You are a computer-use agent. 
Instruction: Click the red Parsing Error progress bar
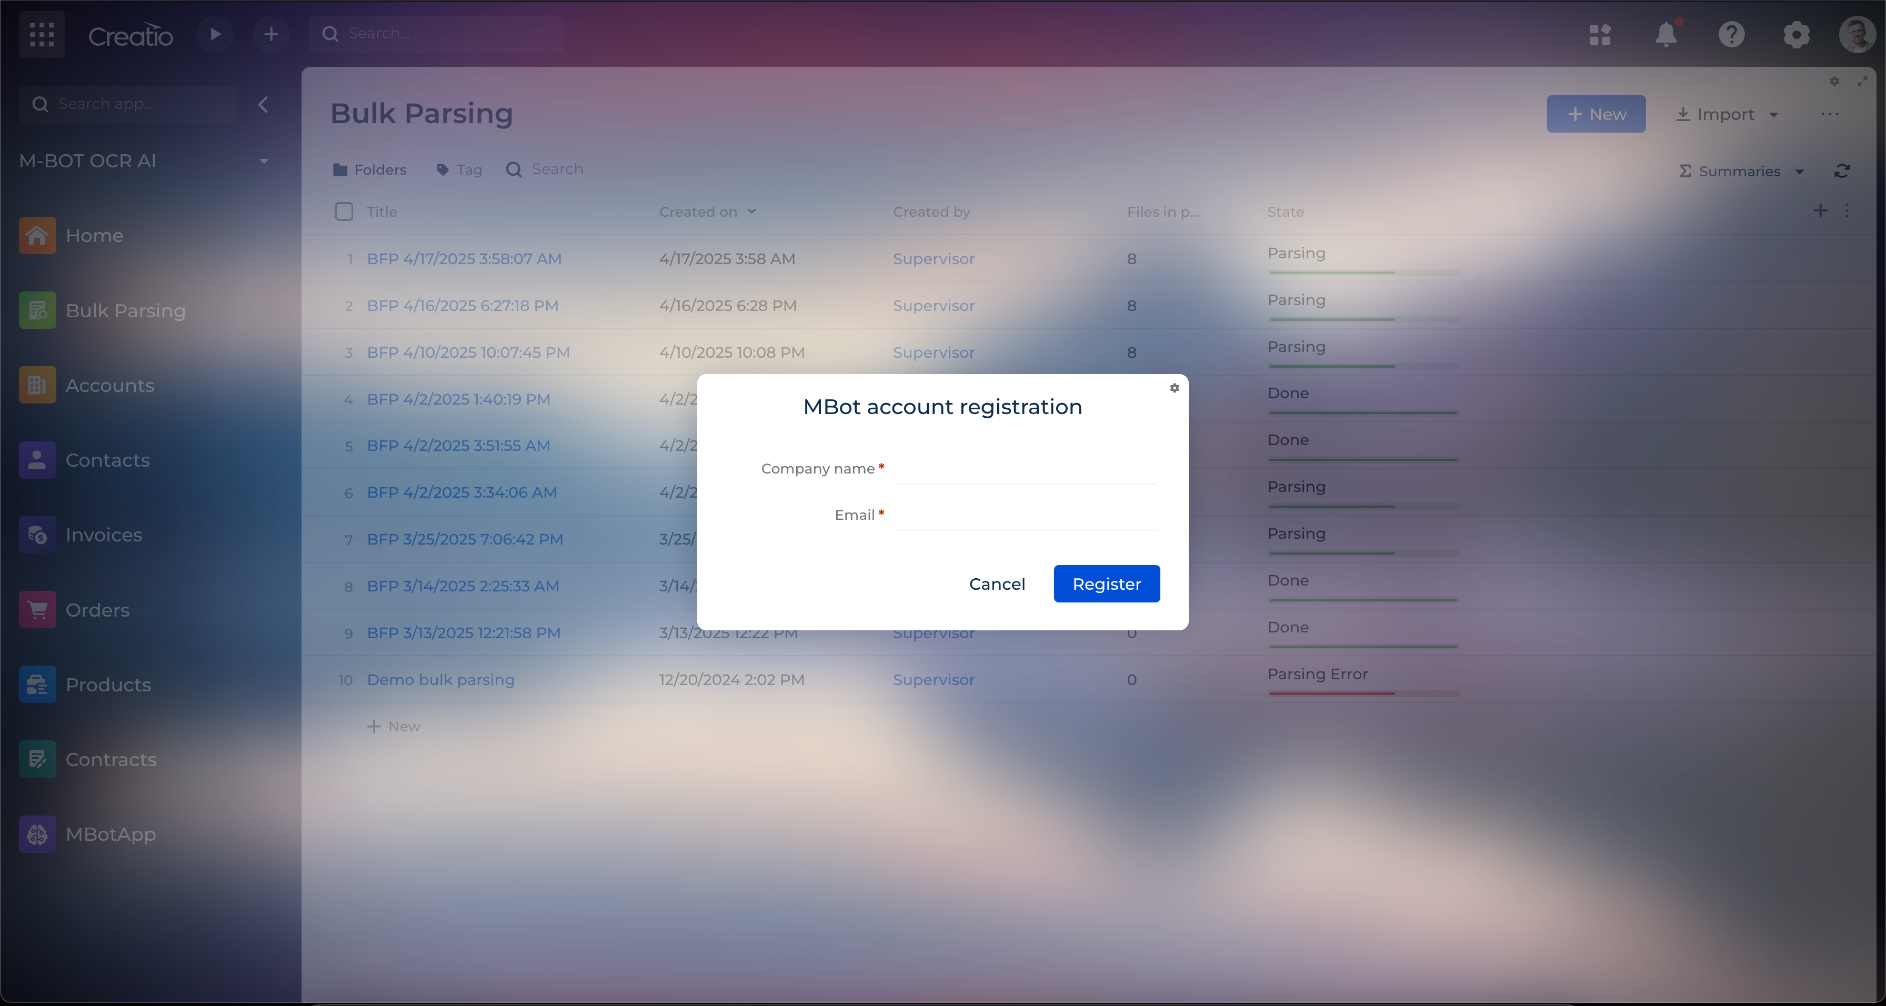coord(1363,693)
